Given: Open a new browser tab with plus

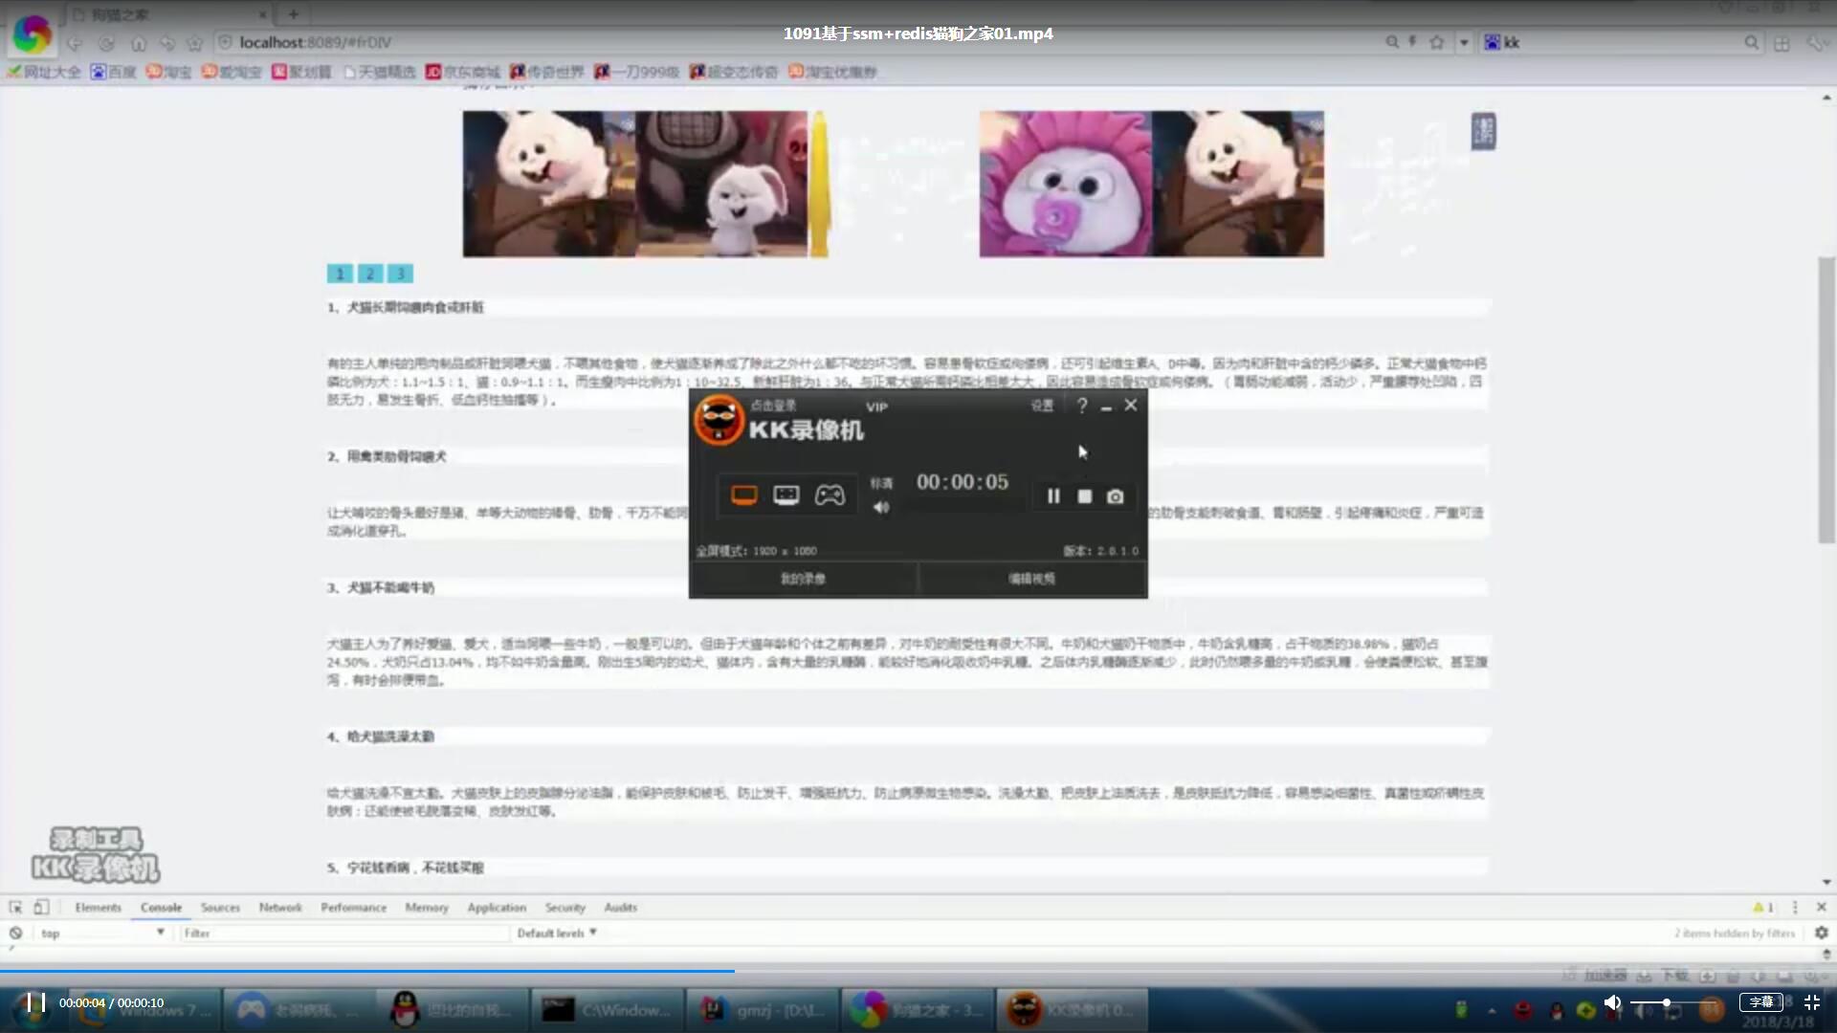Looking at the screenshot, I should (x=294, y=14).
